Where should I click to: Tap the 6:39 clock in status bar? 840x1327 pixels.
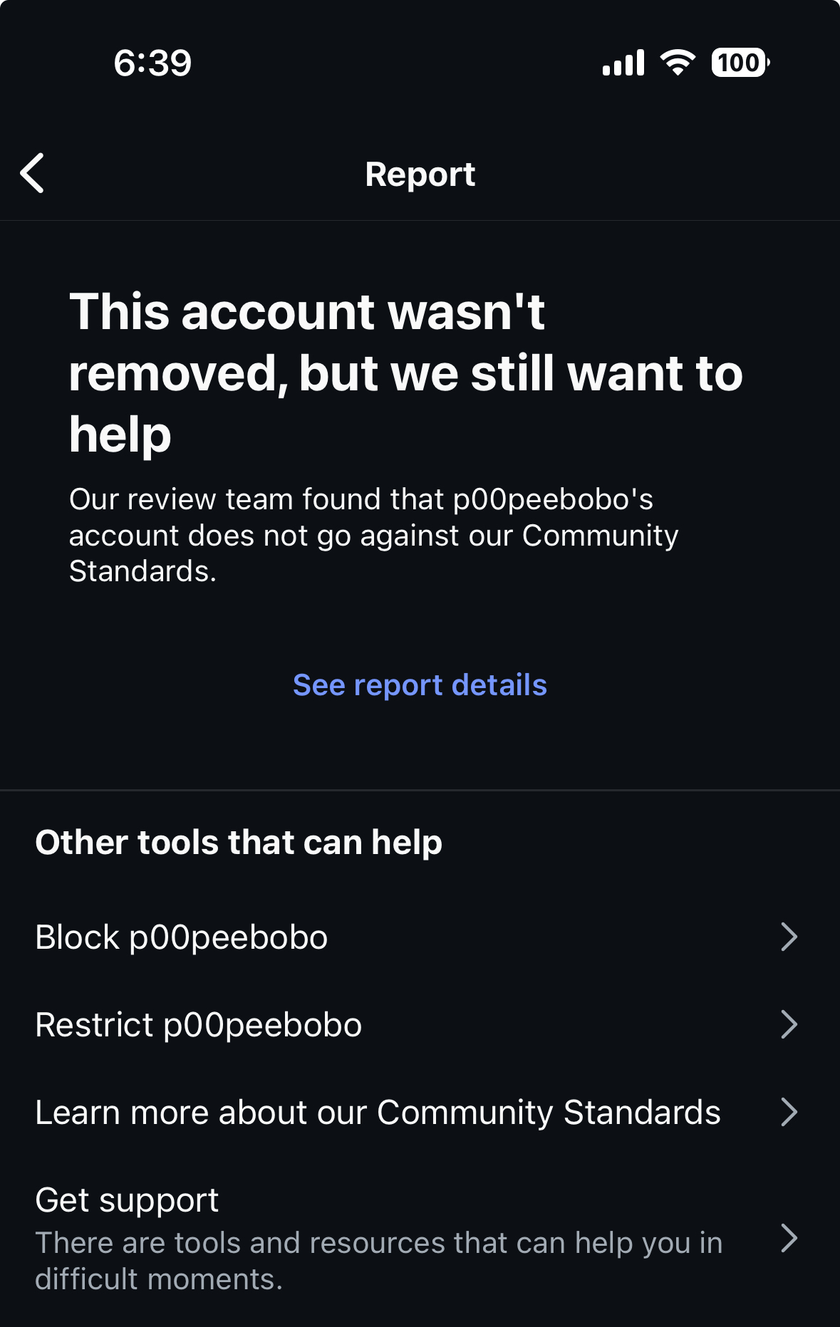(x=152, y=63)
